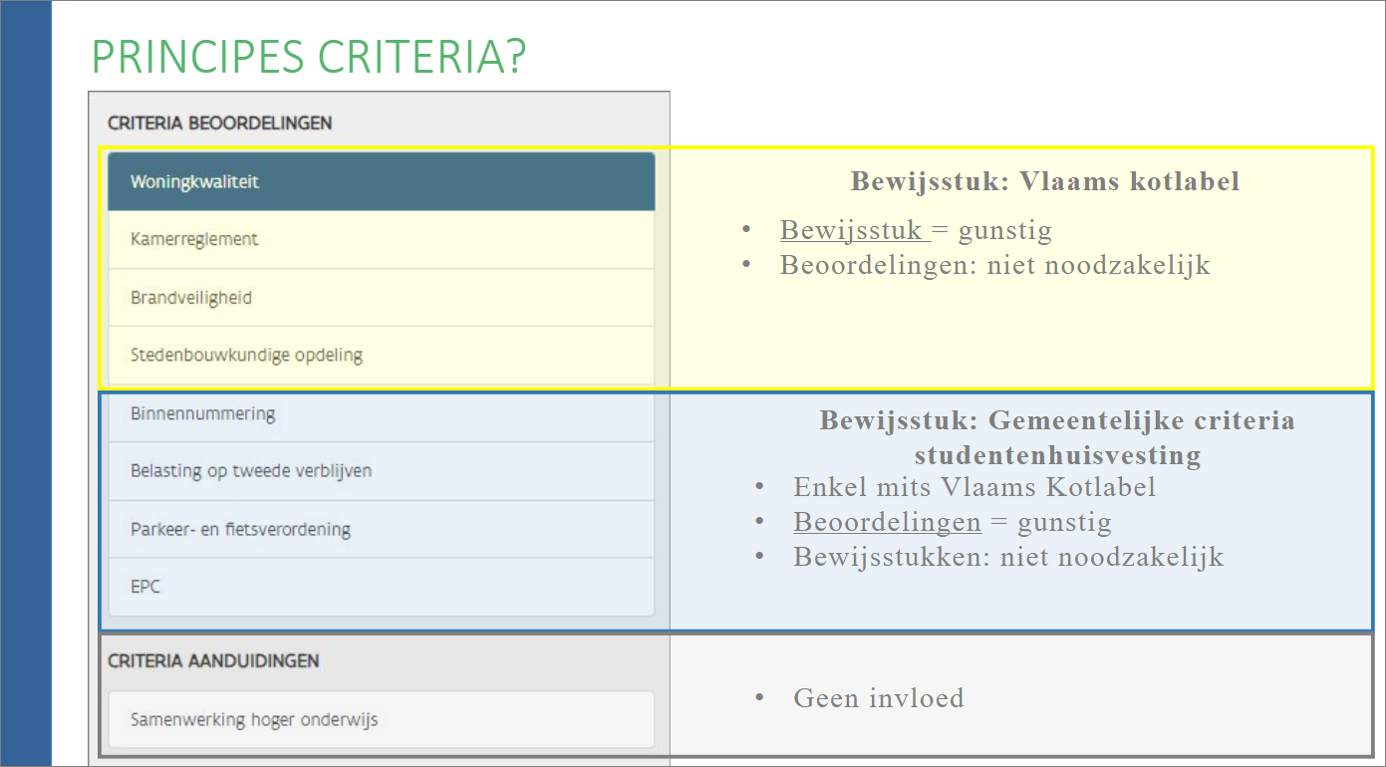Click the PRINCIPES CRITERIA? slide title

[x=308, y=57]
